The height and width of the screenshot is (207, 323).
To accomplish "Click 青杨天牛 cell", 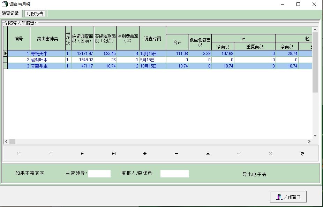I will coord(47,53).
